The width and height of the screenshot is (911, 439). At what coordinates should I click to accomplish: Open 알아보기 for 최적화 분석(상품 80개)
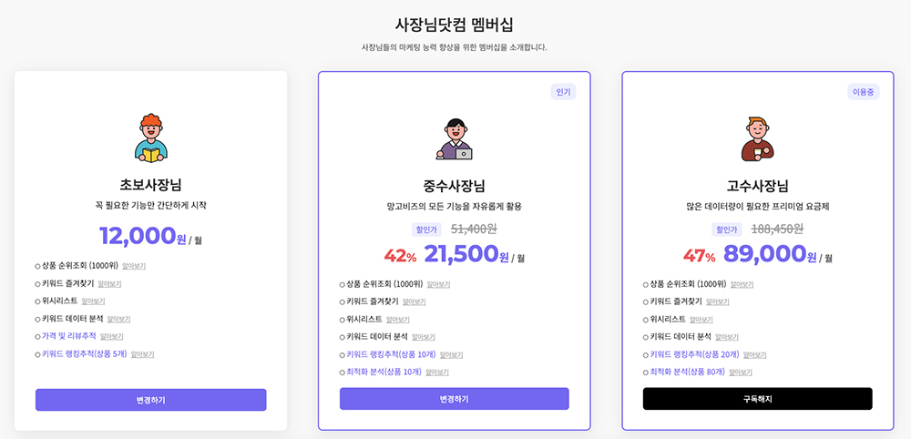point(741,373)
